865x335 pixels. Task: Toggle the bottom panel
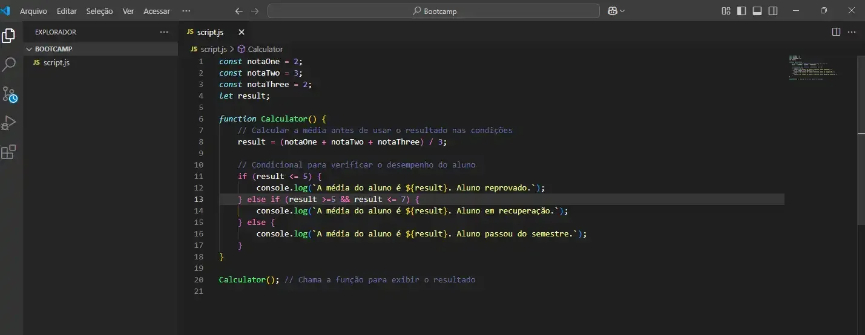757,11
